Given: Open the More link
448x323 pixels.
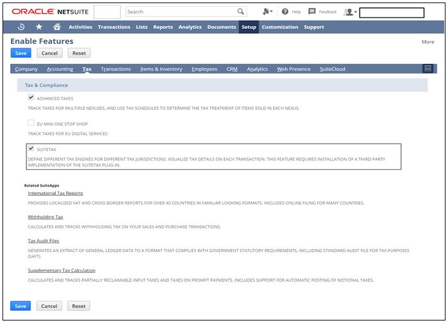Looking at the screenshot, I should click(x=428, y=41).
